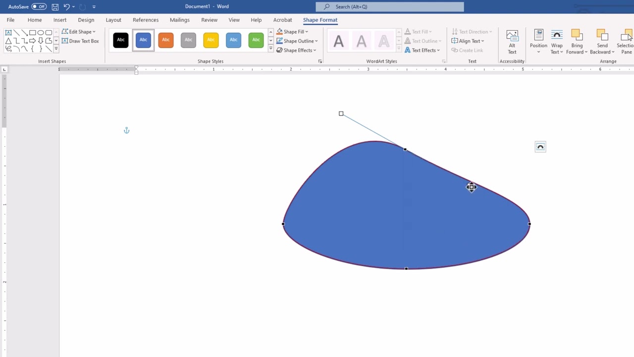Pick the rectangle shape in Insert Shapes
This screenshot has height=357, width=634.
[x=33, y=33]
